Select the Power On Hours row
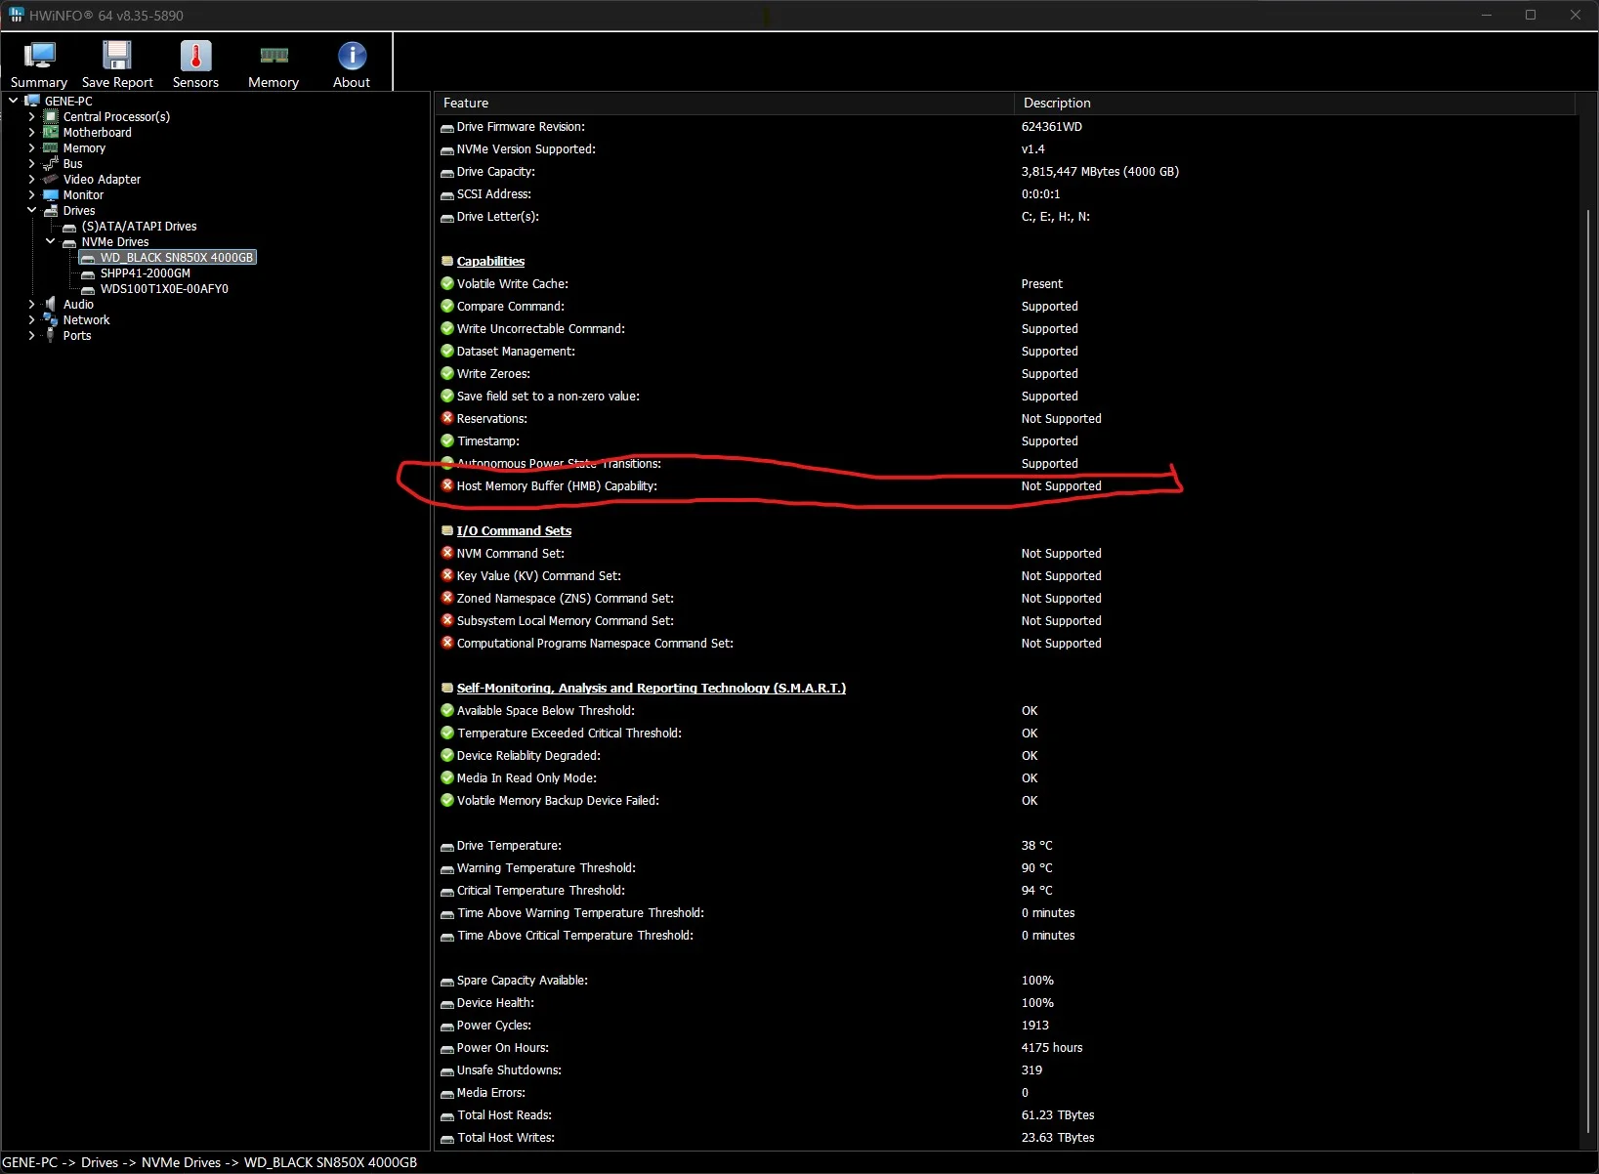Screen dimensions: 1599x1174 pyautogui.click(x=1006, y=1047)
